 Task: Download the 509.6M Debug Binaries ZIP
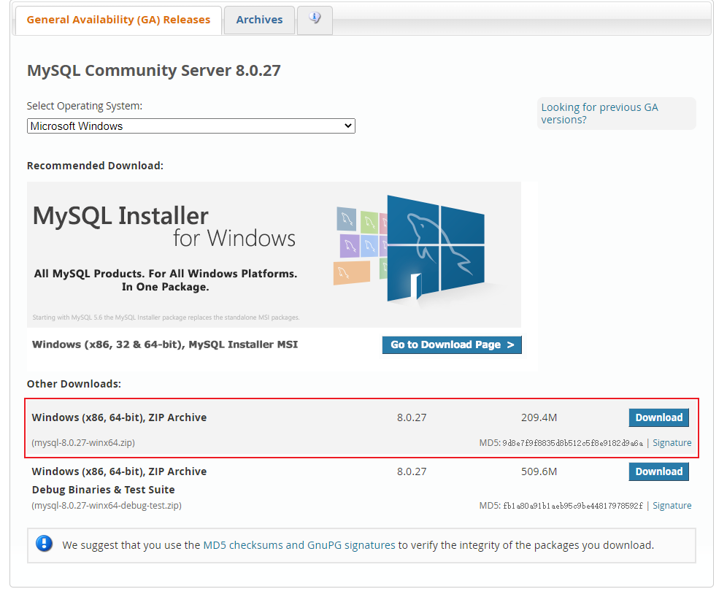click(658, 471)
